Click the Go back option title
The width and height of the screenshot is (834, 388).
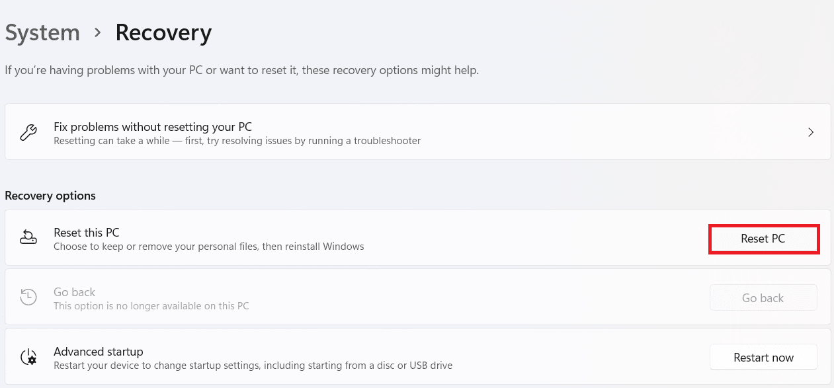tap(74, 292)
